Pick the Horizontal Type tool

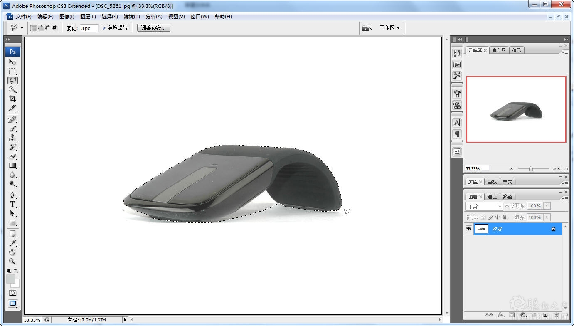[x=12, y=204]
